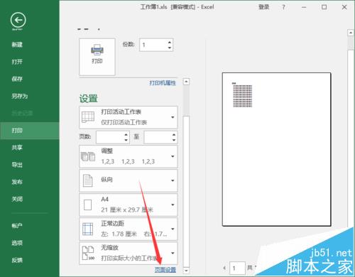Click the large 打印 printer button
This screenshot has width=355, height=277.
point(97,57)
